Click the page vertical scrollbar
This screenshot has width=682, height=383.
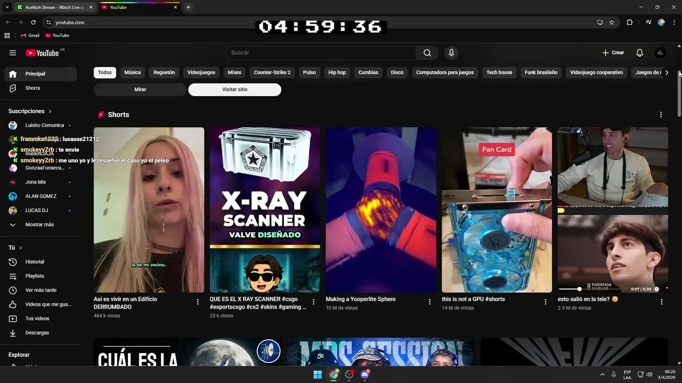tap(679, 94)
